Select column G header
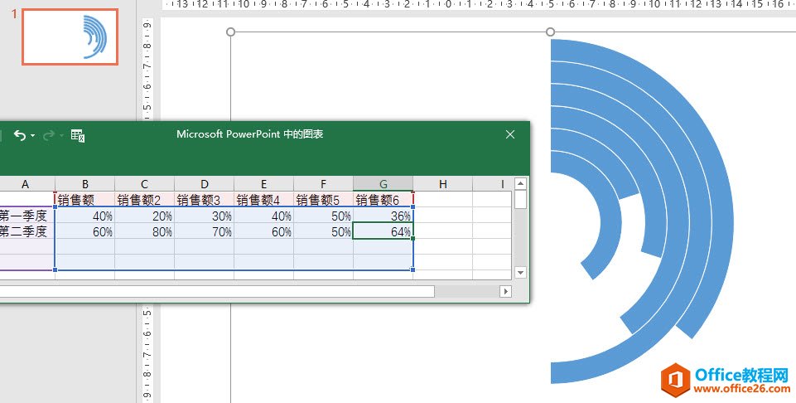Viewport: 796px width, 403px height. click(x=383, y=183)
